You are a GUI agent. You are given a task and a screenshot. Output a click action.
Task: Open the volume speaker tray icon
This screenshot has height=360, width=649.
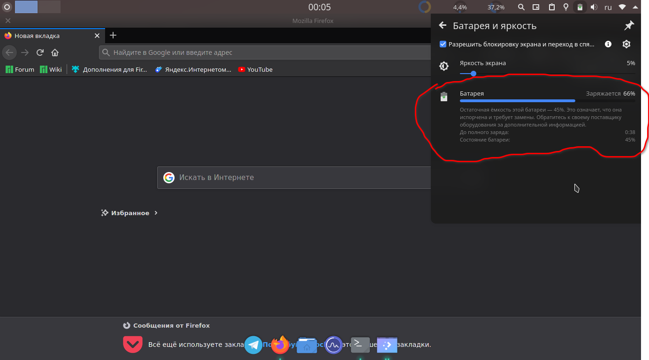point(594,7)
